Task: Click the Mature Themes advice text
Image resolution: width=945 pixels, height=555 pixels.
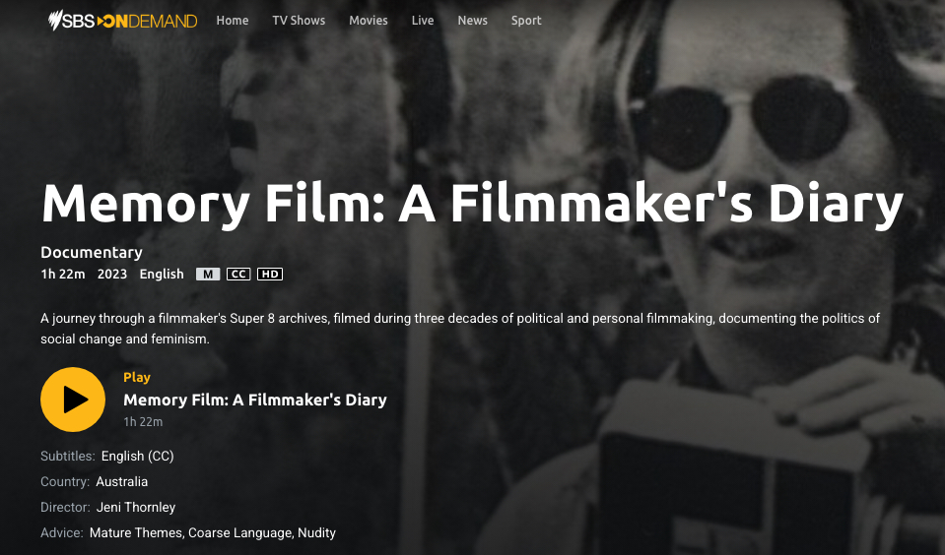Action: [x=136, y=532]
